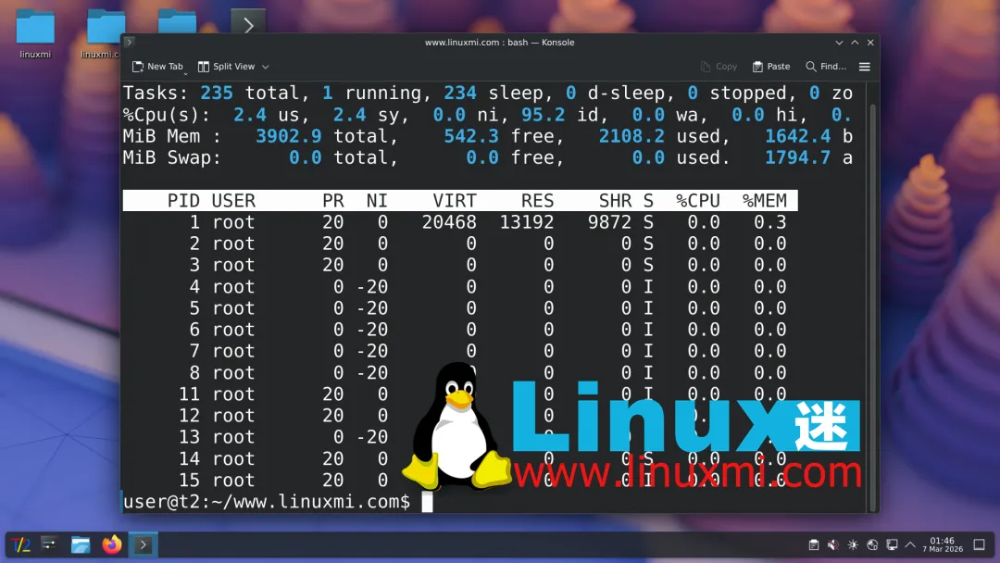Click the terminal prompt cursor
This screenshot has width=1000, height=563.
(427, 502)
